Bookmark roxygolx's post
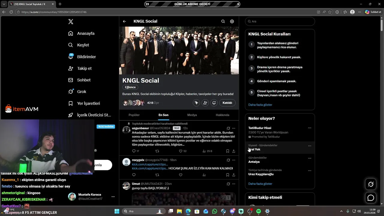 [x=228, y=175]
